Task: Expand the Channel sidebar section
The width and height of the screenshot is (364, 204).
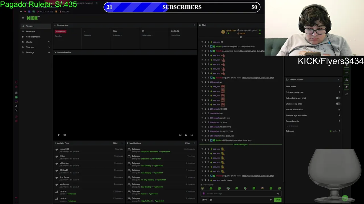Action: point(36,47)
